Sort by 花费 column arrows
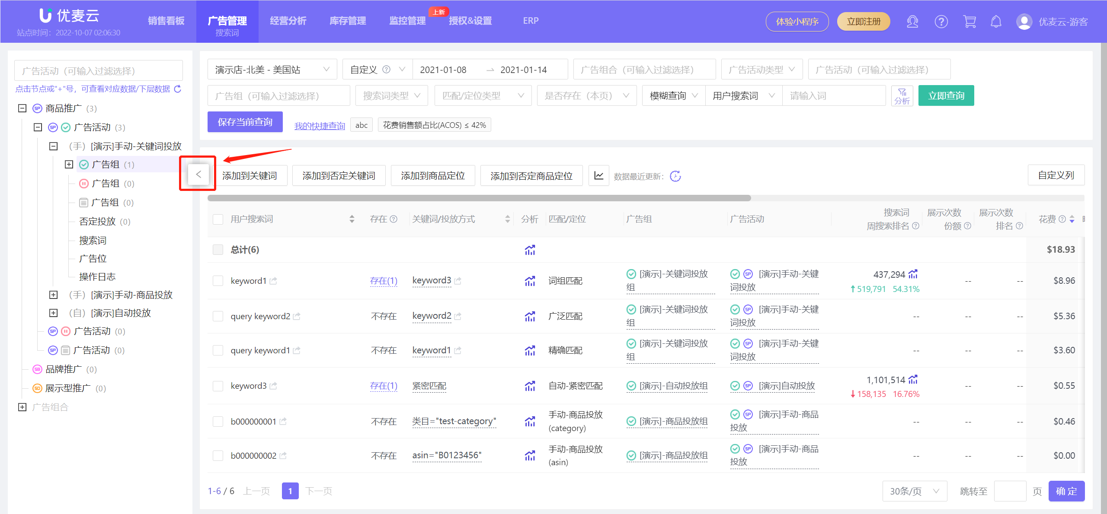 [1072, 219]
